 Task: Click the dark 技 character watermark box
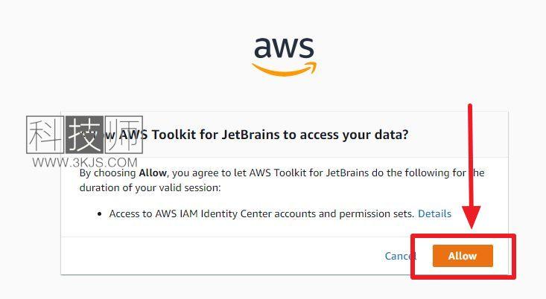click(x=84, y=135)
